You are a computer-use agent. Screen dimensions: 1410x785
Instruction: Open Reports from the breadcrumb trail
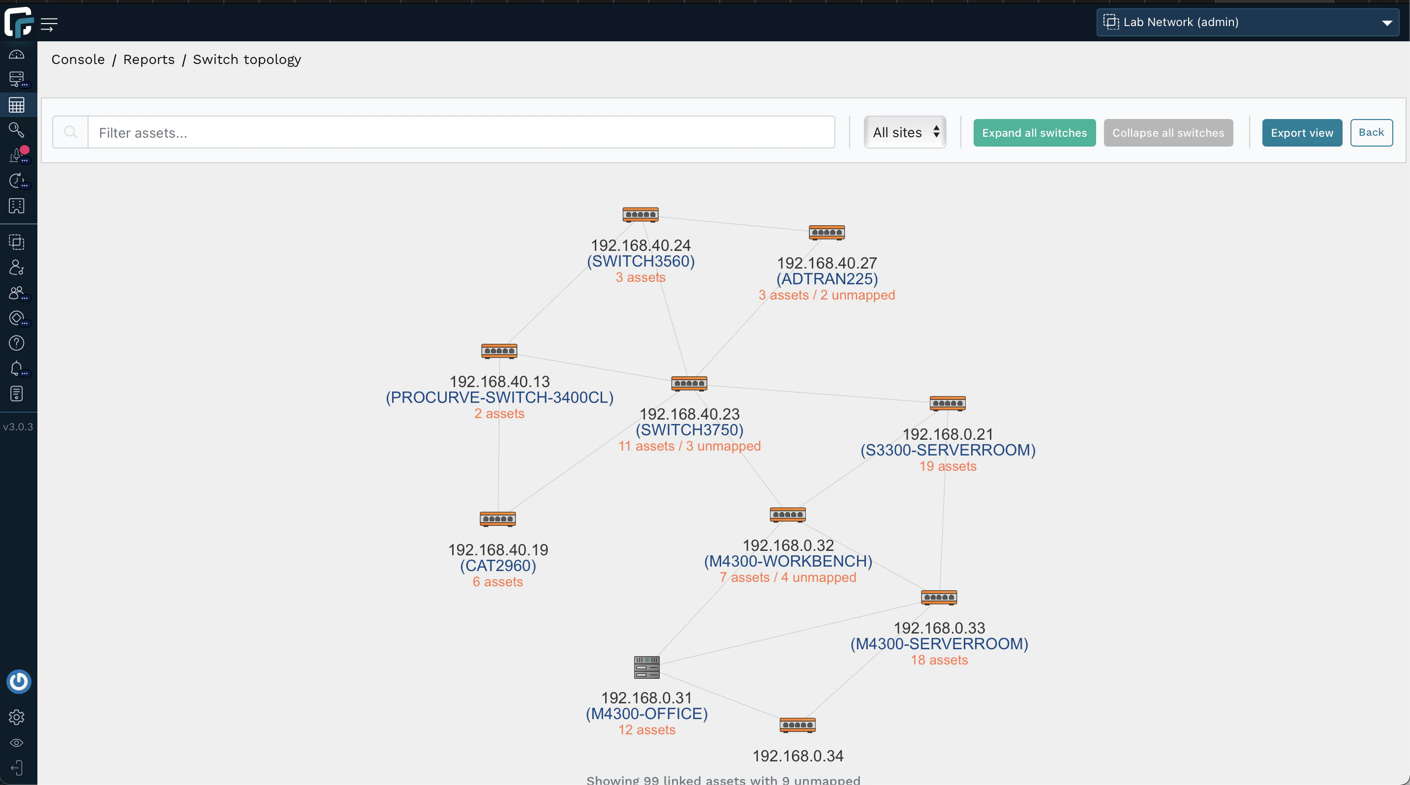pyautogui.click(x=149, y=59)
